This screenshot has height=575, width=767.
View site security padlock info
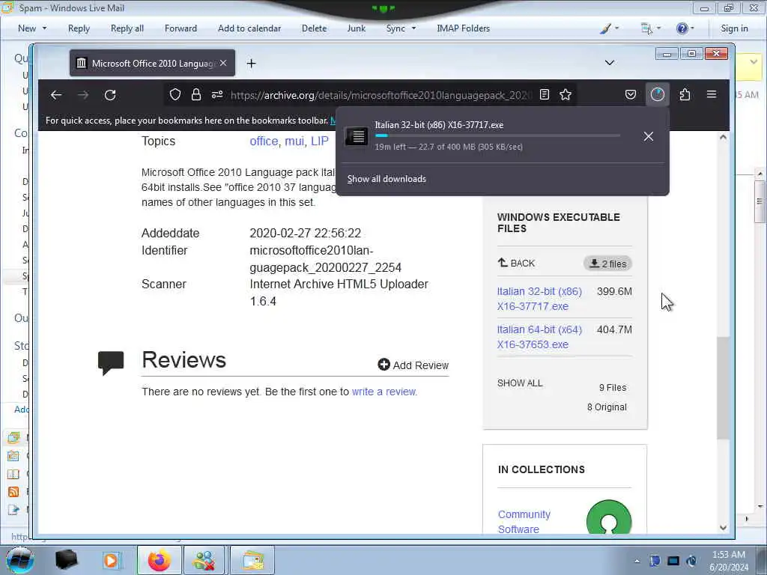pos(196,95)
